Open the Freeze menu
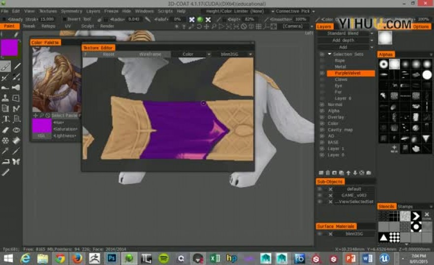434x265 pixels. coord(111,11)
